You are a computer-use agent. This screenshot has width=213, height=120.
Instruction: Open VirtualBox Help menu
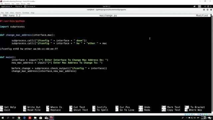(x=29, y=4)
